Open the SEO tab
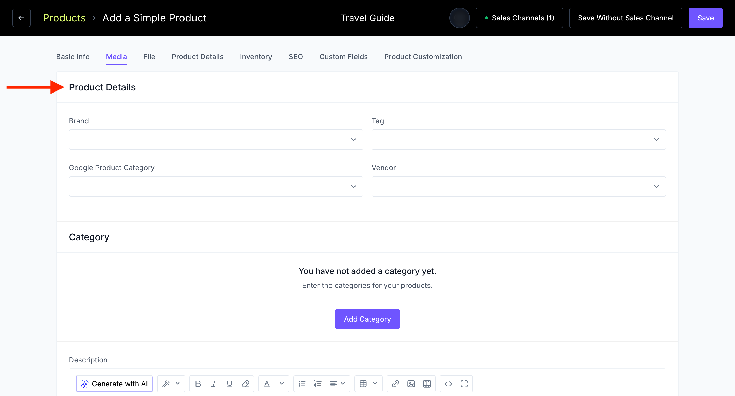735x396 pixels. pyautogui.click(x=296, y=57)
